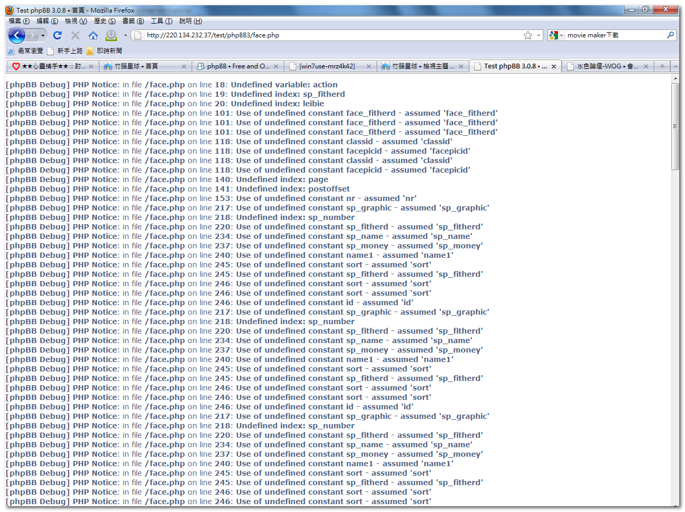Open the Google search engine dropdown
The width and height of the screenshot is (685, 512).
pyautogui.click(x=556, y=35)
